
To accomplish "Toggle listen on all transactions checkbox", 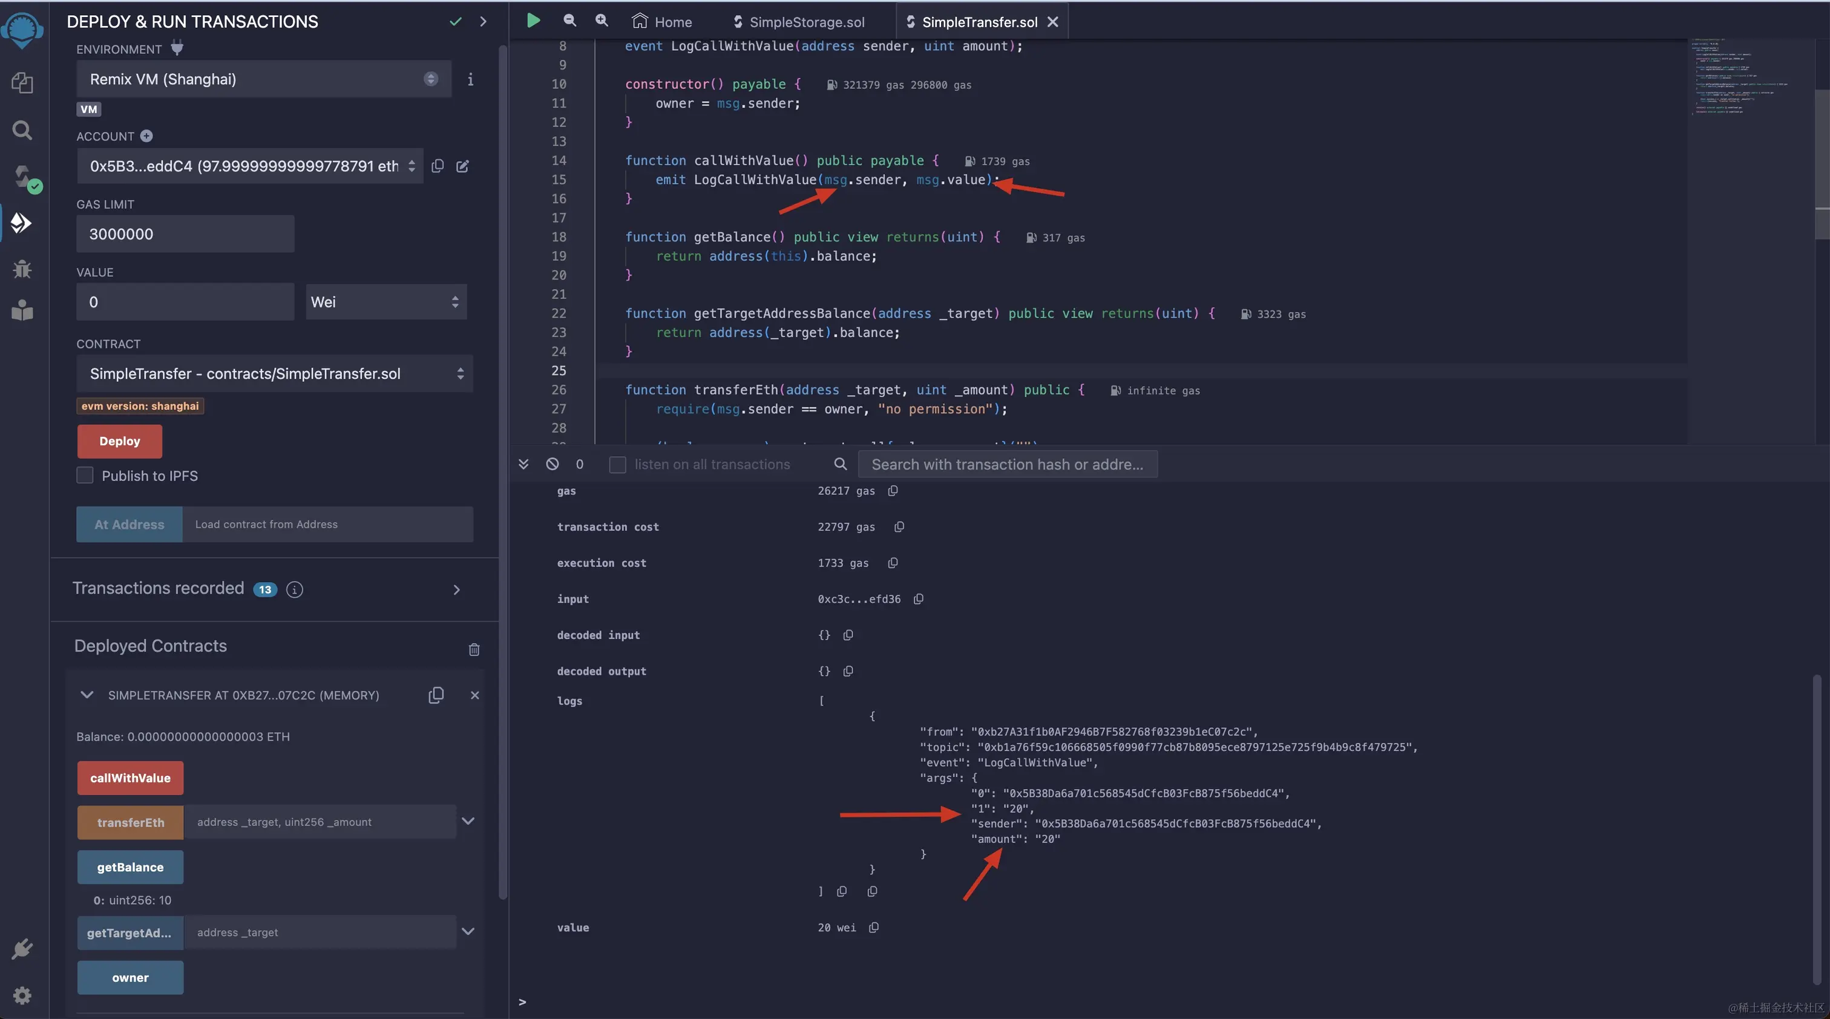I will (x=617, y=464).
